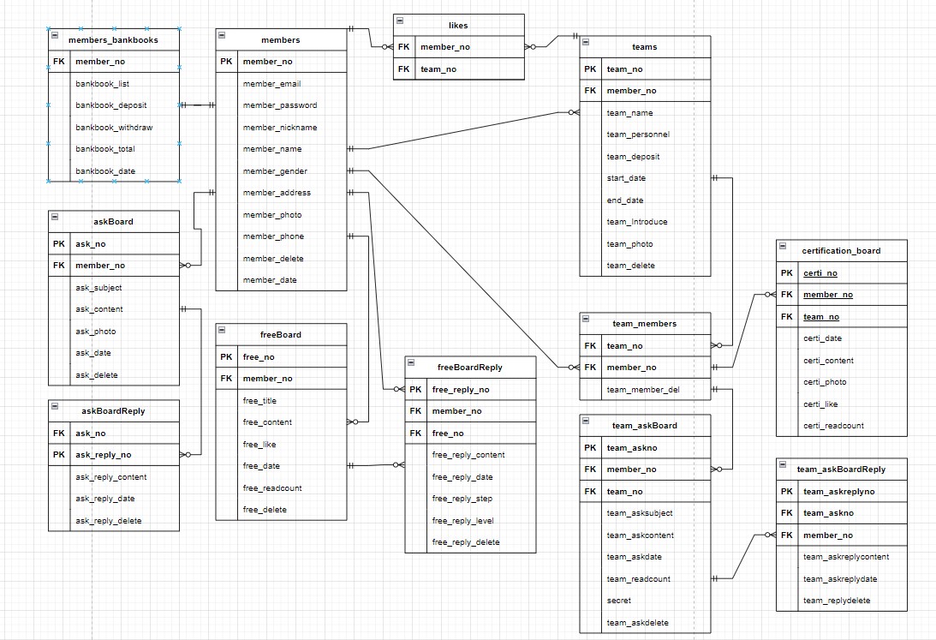936x640 pixels.
Task: Select the team_askBoardReply table title
Action: point(841,470)
